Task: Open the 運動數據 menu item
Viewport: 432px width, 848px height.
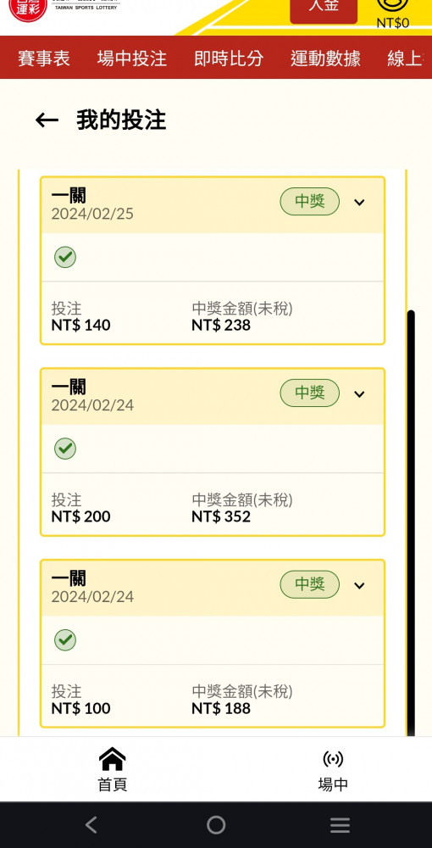Action: pos(325,59)
